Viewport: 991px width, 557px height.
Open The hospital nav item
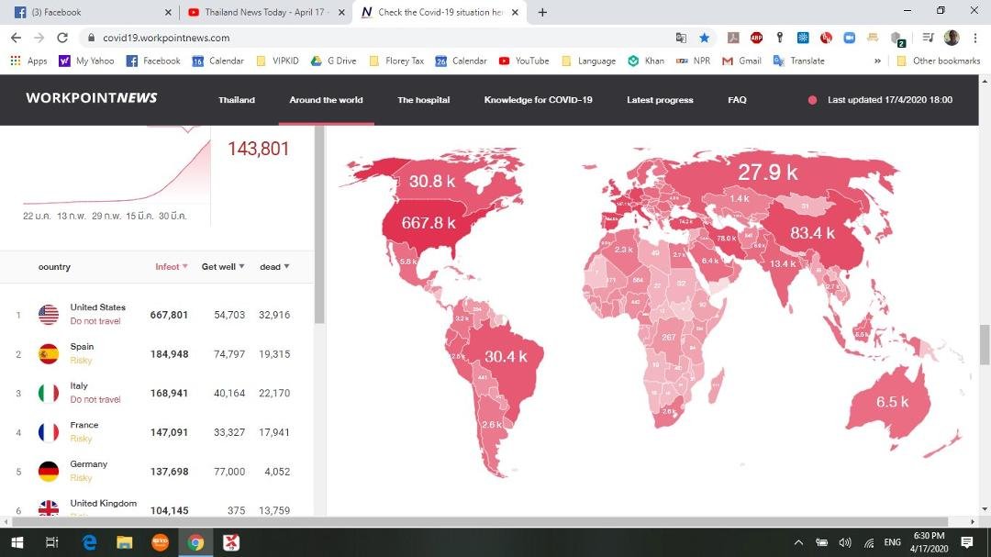pos(423,100)
